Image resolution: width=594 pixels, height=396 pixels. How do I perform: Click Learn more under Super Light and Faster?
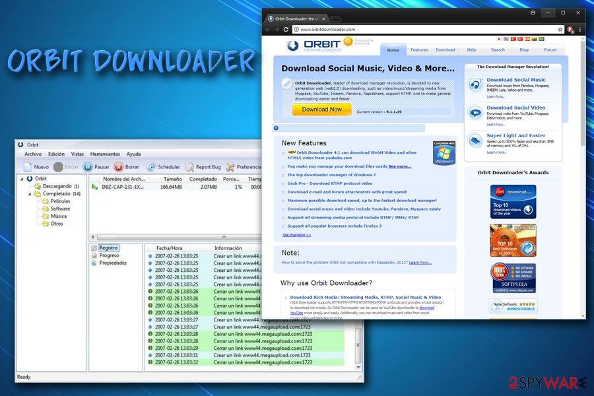coord(496,152)
